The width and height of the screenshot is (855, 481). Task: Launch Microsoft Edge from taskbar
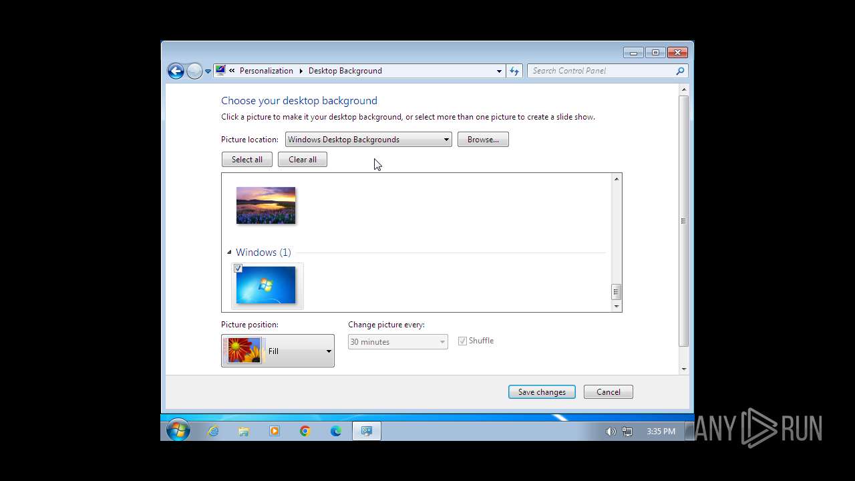336,431
